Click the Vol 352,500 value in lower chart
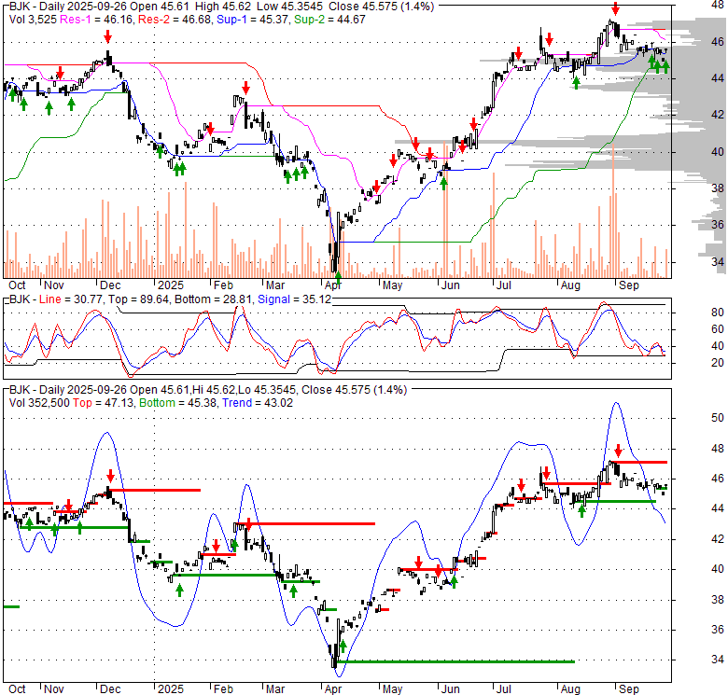The height and width of the screenshot is (695, 728). click(39, 403)
